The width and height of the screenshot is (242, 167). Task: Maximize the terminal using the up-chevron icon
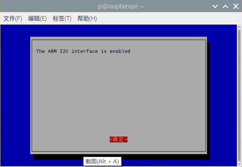(225, 6)
